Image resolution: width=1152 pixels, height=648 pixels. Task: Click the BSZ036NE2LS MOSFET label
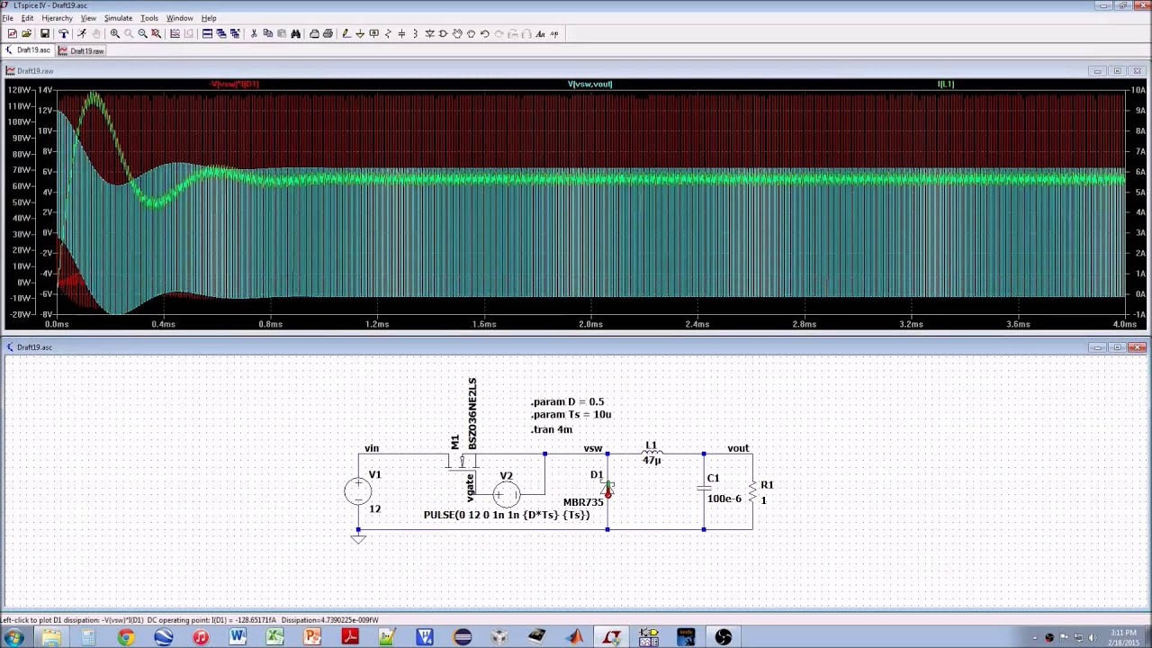472,414
